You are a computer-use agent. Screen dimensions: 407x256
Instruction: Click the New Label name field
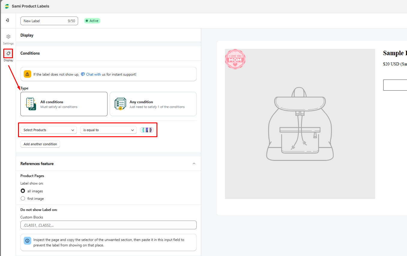click(x=45, y=21)
